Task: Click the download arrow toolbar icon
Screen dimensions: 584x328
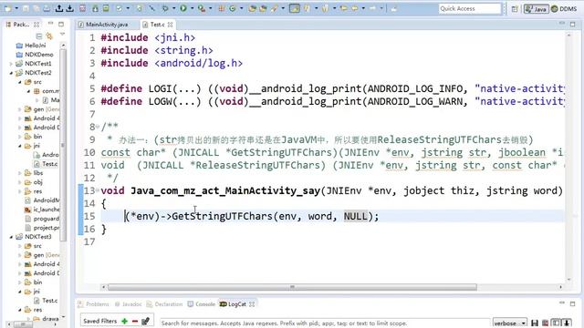Action: [69, 8]
